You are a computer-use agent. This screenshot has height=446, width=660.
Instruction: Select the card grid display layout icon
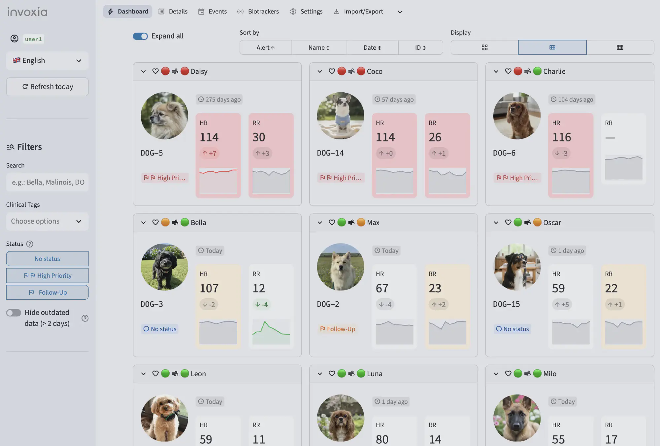[x=484, y=47]
